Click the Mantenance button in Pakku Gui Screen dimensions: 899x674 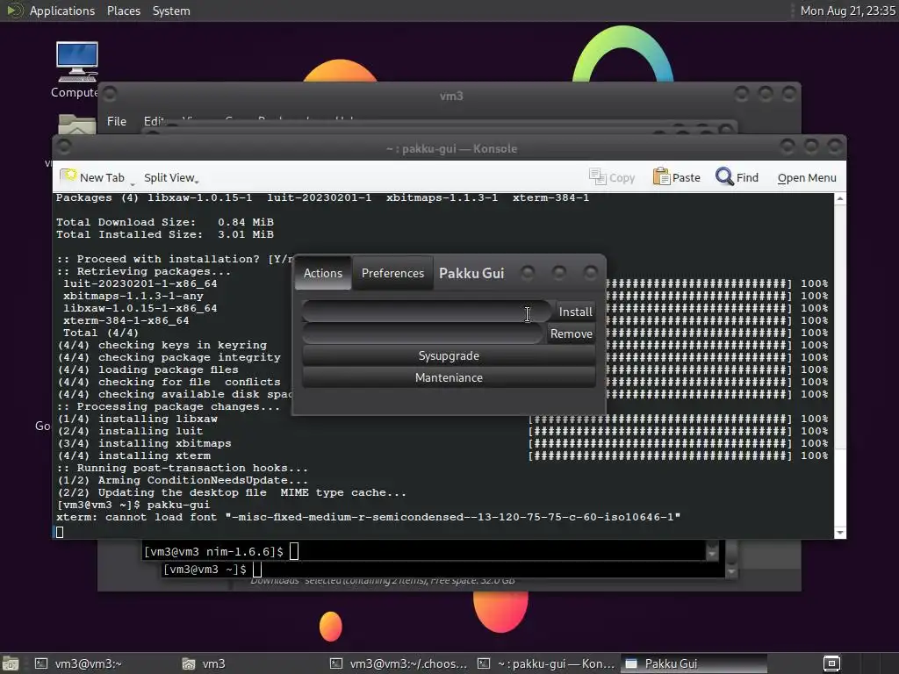pyautogui.click(x=449, y=377)
